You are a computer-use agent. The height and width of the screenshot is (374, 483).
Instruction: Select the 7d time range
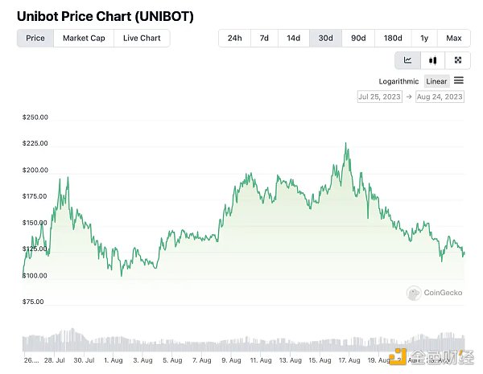tap(264, 38)
